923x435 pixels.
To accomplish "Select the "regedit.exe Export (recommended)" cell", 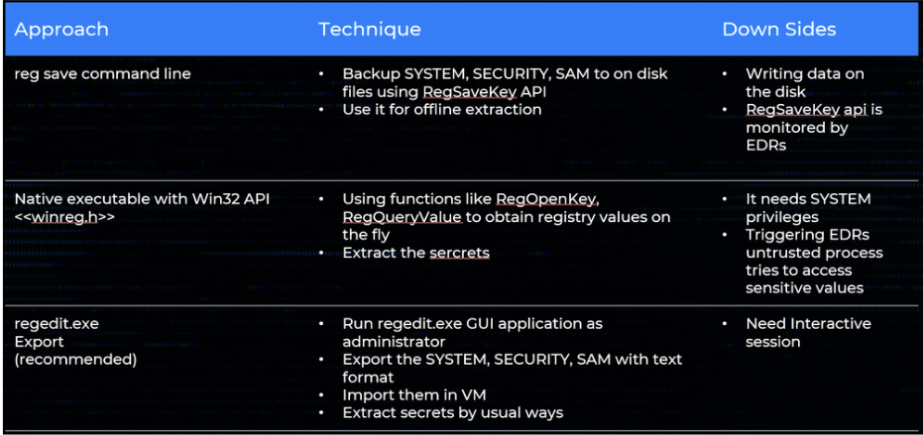I will pos(75,342).
